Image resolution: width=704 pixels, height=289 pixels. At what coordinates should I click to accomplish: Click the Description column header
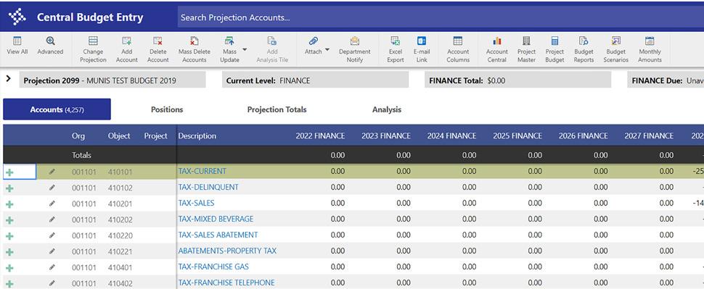point(197,135)
